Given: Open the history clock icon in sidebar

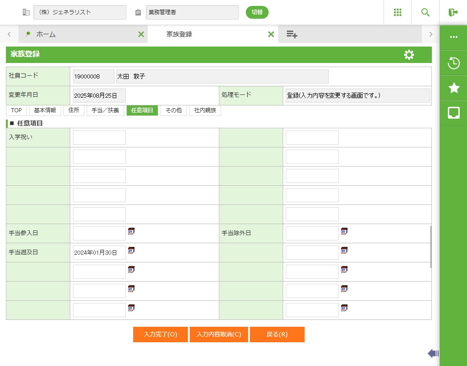Looking at the screenshot, I should tap(453, 63).
